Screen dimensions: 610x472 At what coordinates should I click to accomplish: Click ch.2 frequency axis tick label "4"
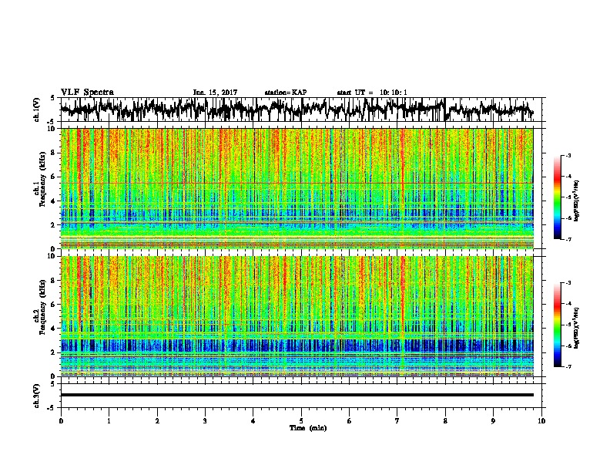tap(55, 329)
